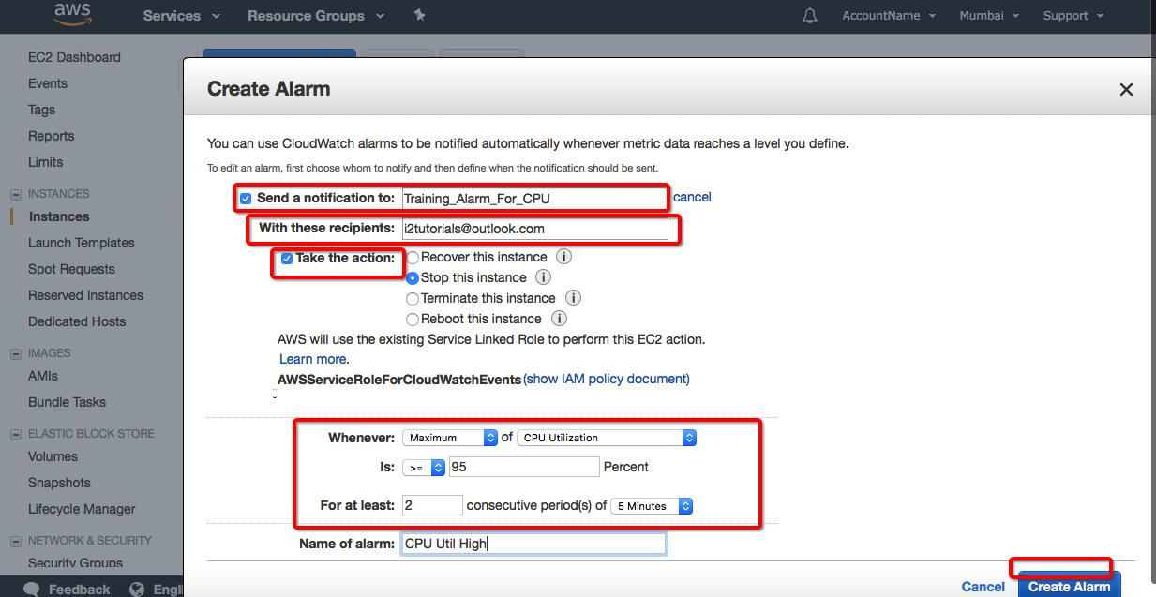Click info icon beside Reboot this instance
Screen dimensions: 1156x597
tap(560, 319)
